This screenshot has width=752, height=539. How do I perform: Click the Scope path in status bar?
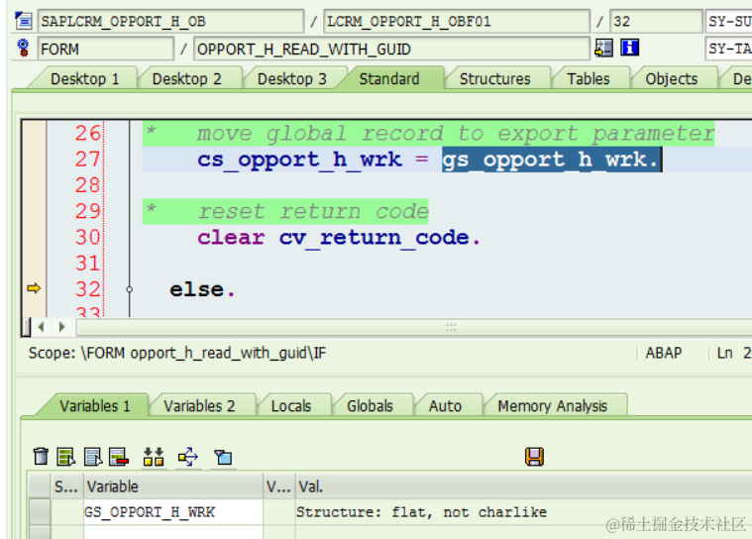pyautogui.click(x=177, y=354)
